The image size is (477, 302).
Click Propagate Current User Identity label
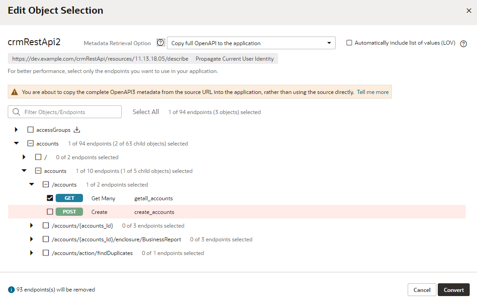234,59
